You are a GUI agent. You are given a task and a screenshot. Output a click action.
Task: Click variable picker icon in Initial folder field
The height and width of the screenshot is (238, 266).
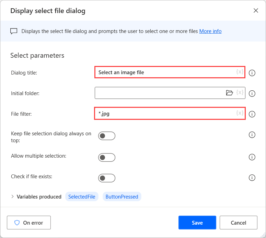pyautogui.click(x=240, y=93)
